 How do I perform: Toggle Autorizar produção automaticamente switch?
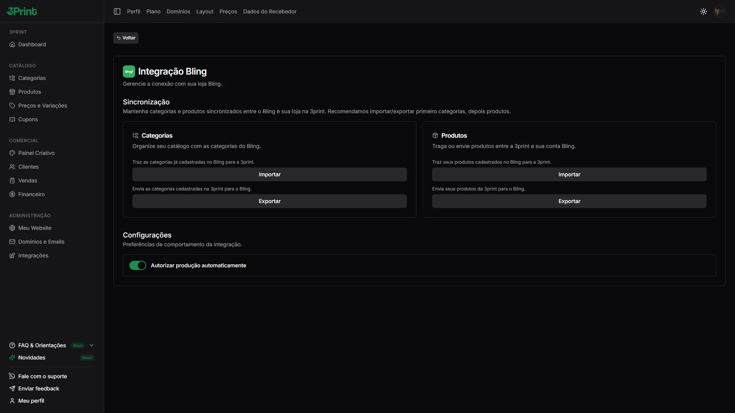138,265
